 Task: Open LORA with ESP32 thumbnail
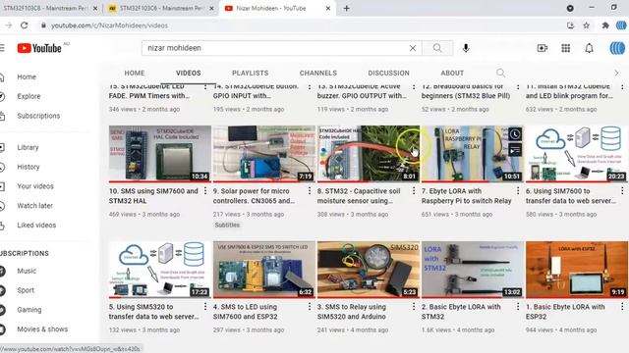click(577, 270)
